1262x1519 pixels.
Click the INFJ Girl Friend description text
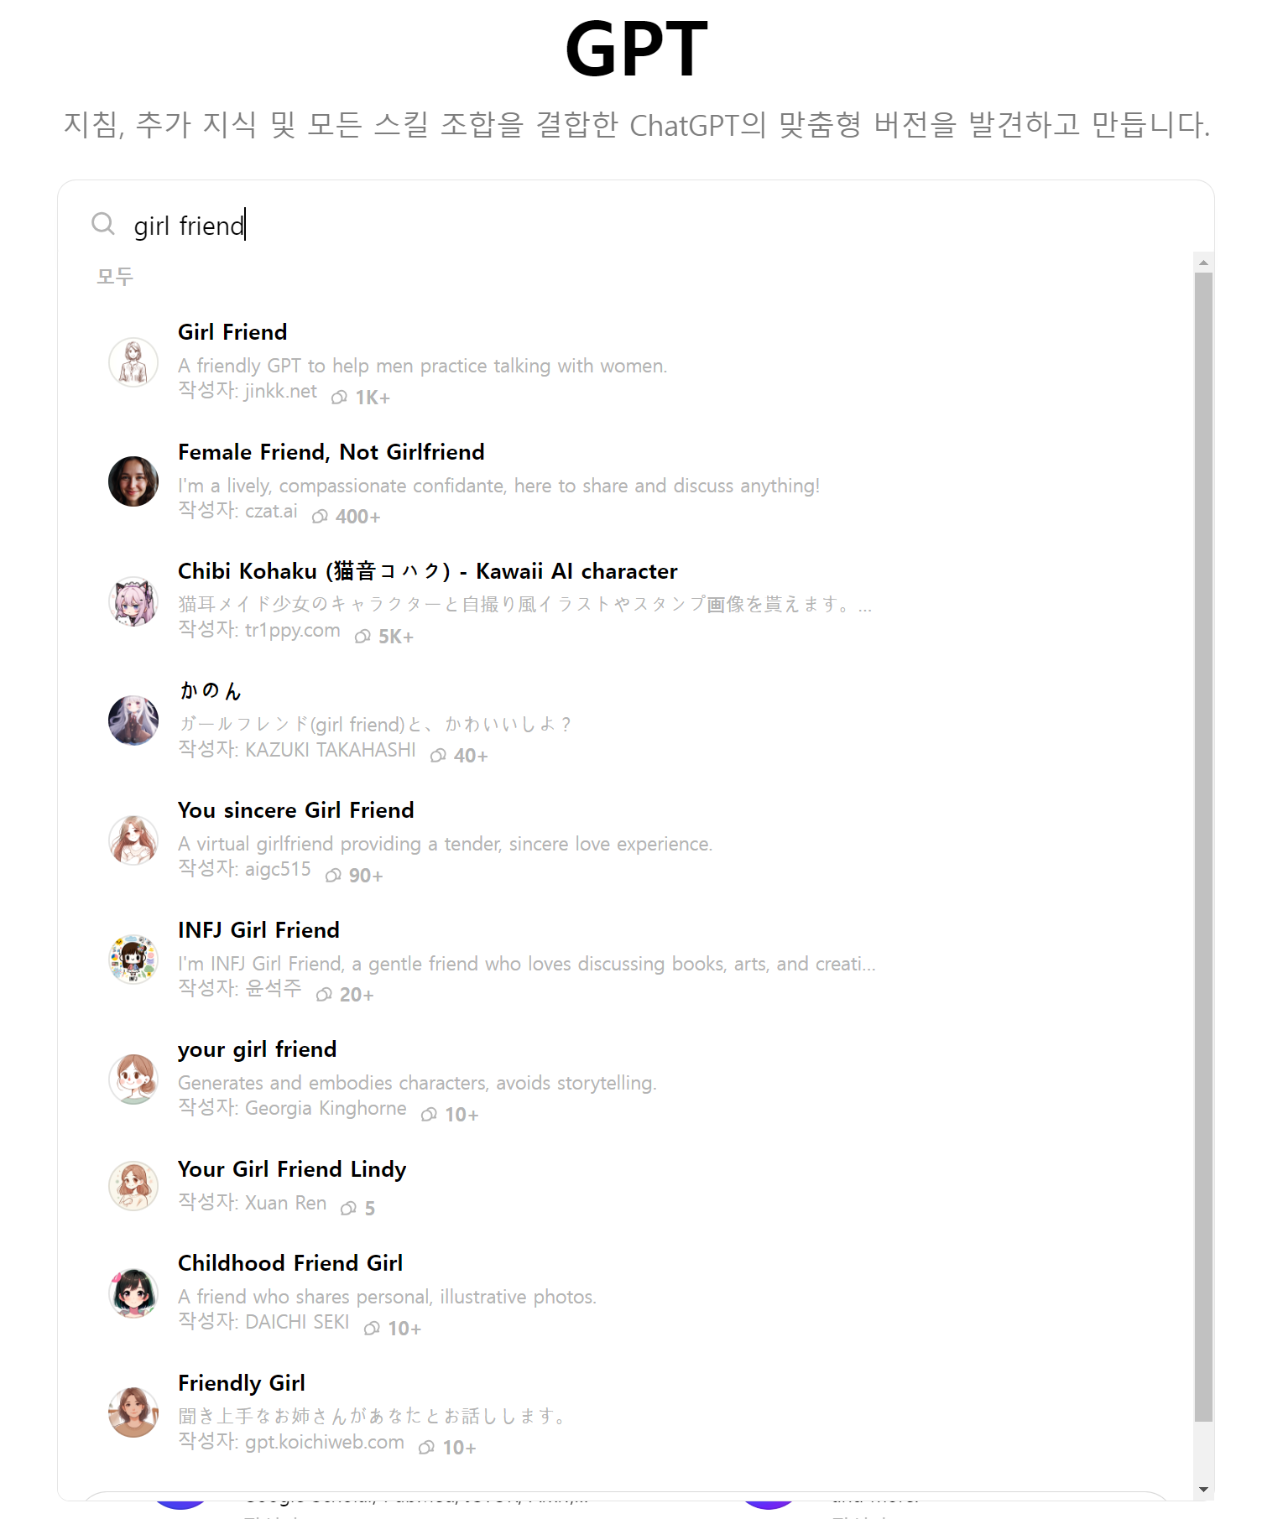tap(526, 964)
